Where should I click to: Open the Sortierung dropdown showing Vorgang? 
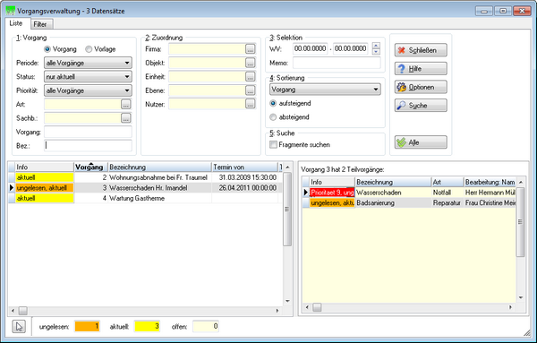(x=325, y=90)
